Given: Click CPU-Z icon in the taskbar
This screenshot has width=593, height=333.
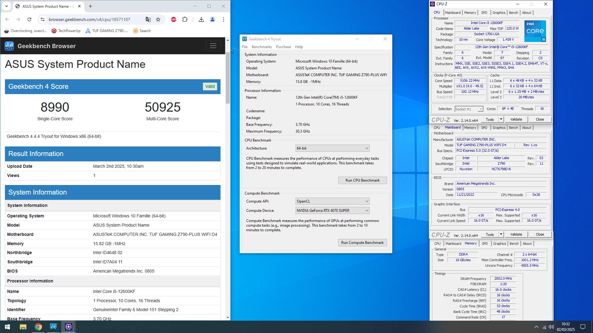Looking at the screenshot, I should [69, 327].
